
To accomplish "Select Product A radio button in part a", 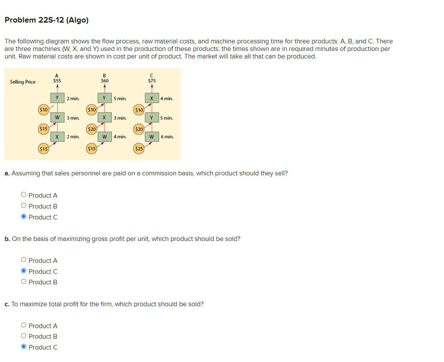I will pos(23,194).
